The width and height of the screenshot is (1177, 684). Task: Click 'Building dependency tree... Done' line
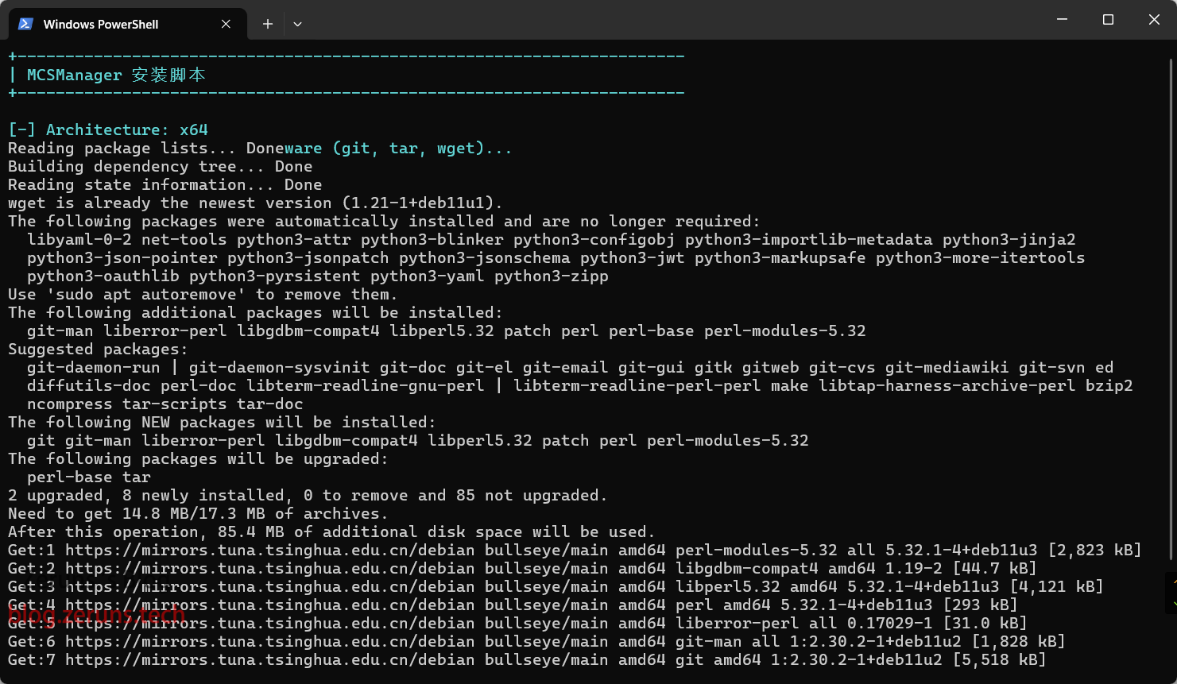click(x=160, y=166)
